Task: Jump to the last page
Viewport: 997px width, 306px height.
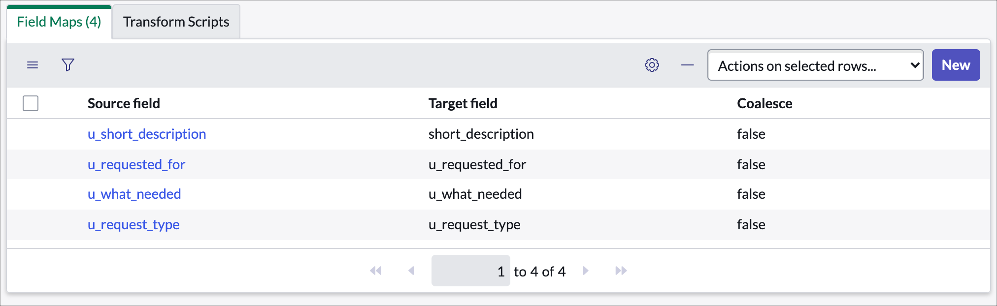Action: pyautogui.click(x=622, y=271)
